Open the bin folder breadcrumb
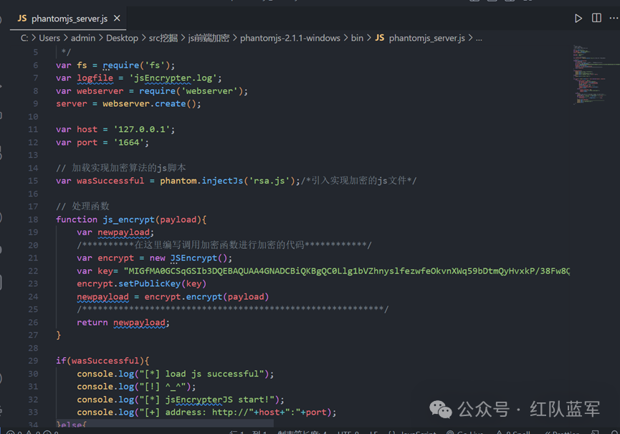The height and width of the screenshot is (434, 620). point(357,38)
